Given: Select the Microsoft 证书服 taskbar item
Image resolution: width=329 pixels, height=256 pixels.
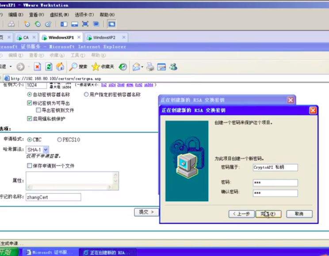Looking at the screenshot, I should click(x=50, y=252).
